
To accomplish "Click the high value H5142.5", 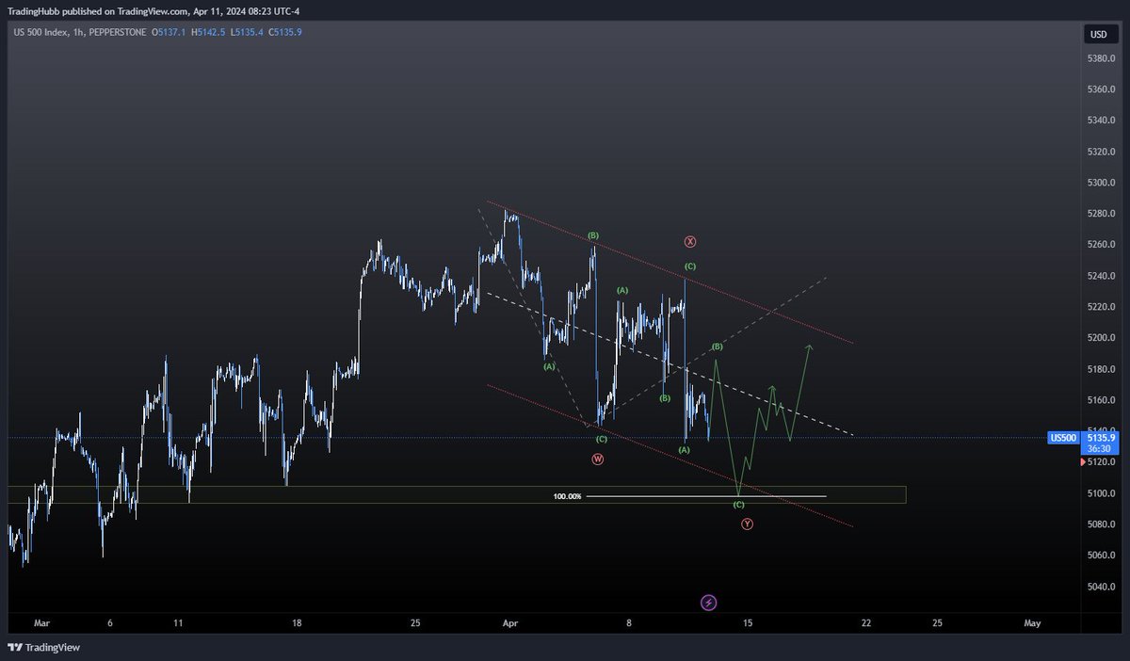I will tap(208, 32).
